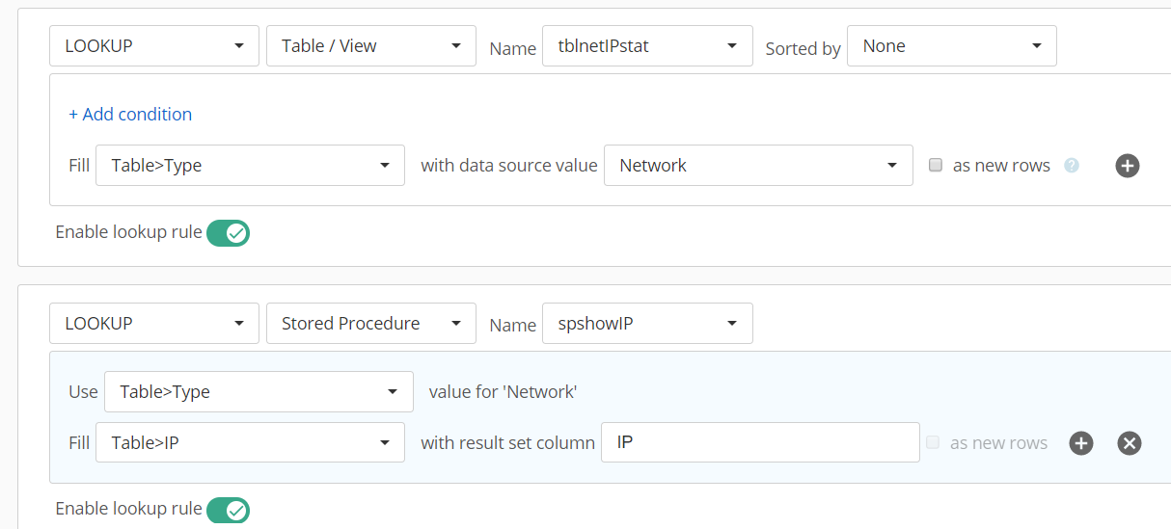
Task: Open the first LOOKUP type dropdown
Action: (154, 45)
